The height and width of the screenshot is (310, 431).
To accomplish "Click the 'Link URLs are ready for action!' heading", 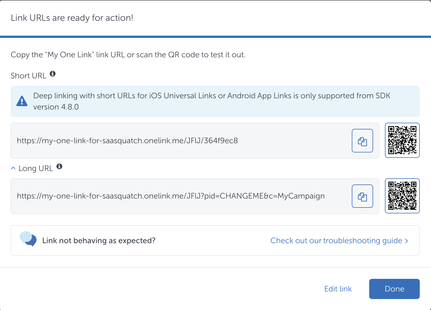I will coord(72,18).
